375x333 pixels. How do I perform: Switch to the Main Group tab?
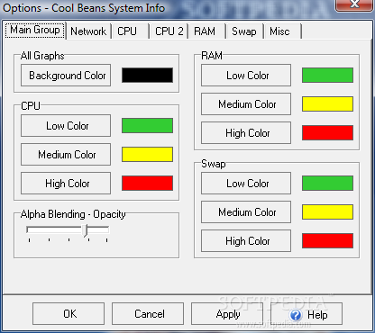click(x=35, y=31)
